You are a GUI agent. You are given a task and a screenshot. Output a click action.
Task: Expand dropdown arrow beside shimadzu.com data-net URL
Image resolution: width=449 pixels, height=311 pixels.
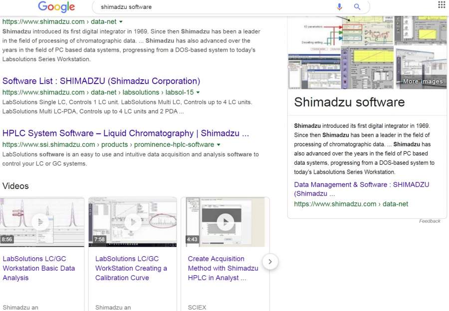tap(121, 22)
